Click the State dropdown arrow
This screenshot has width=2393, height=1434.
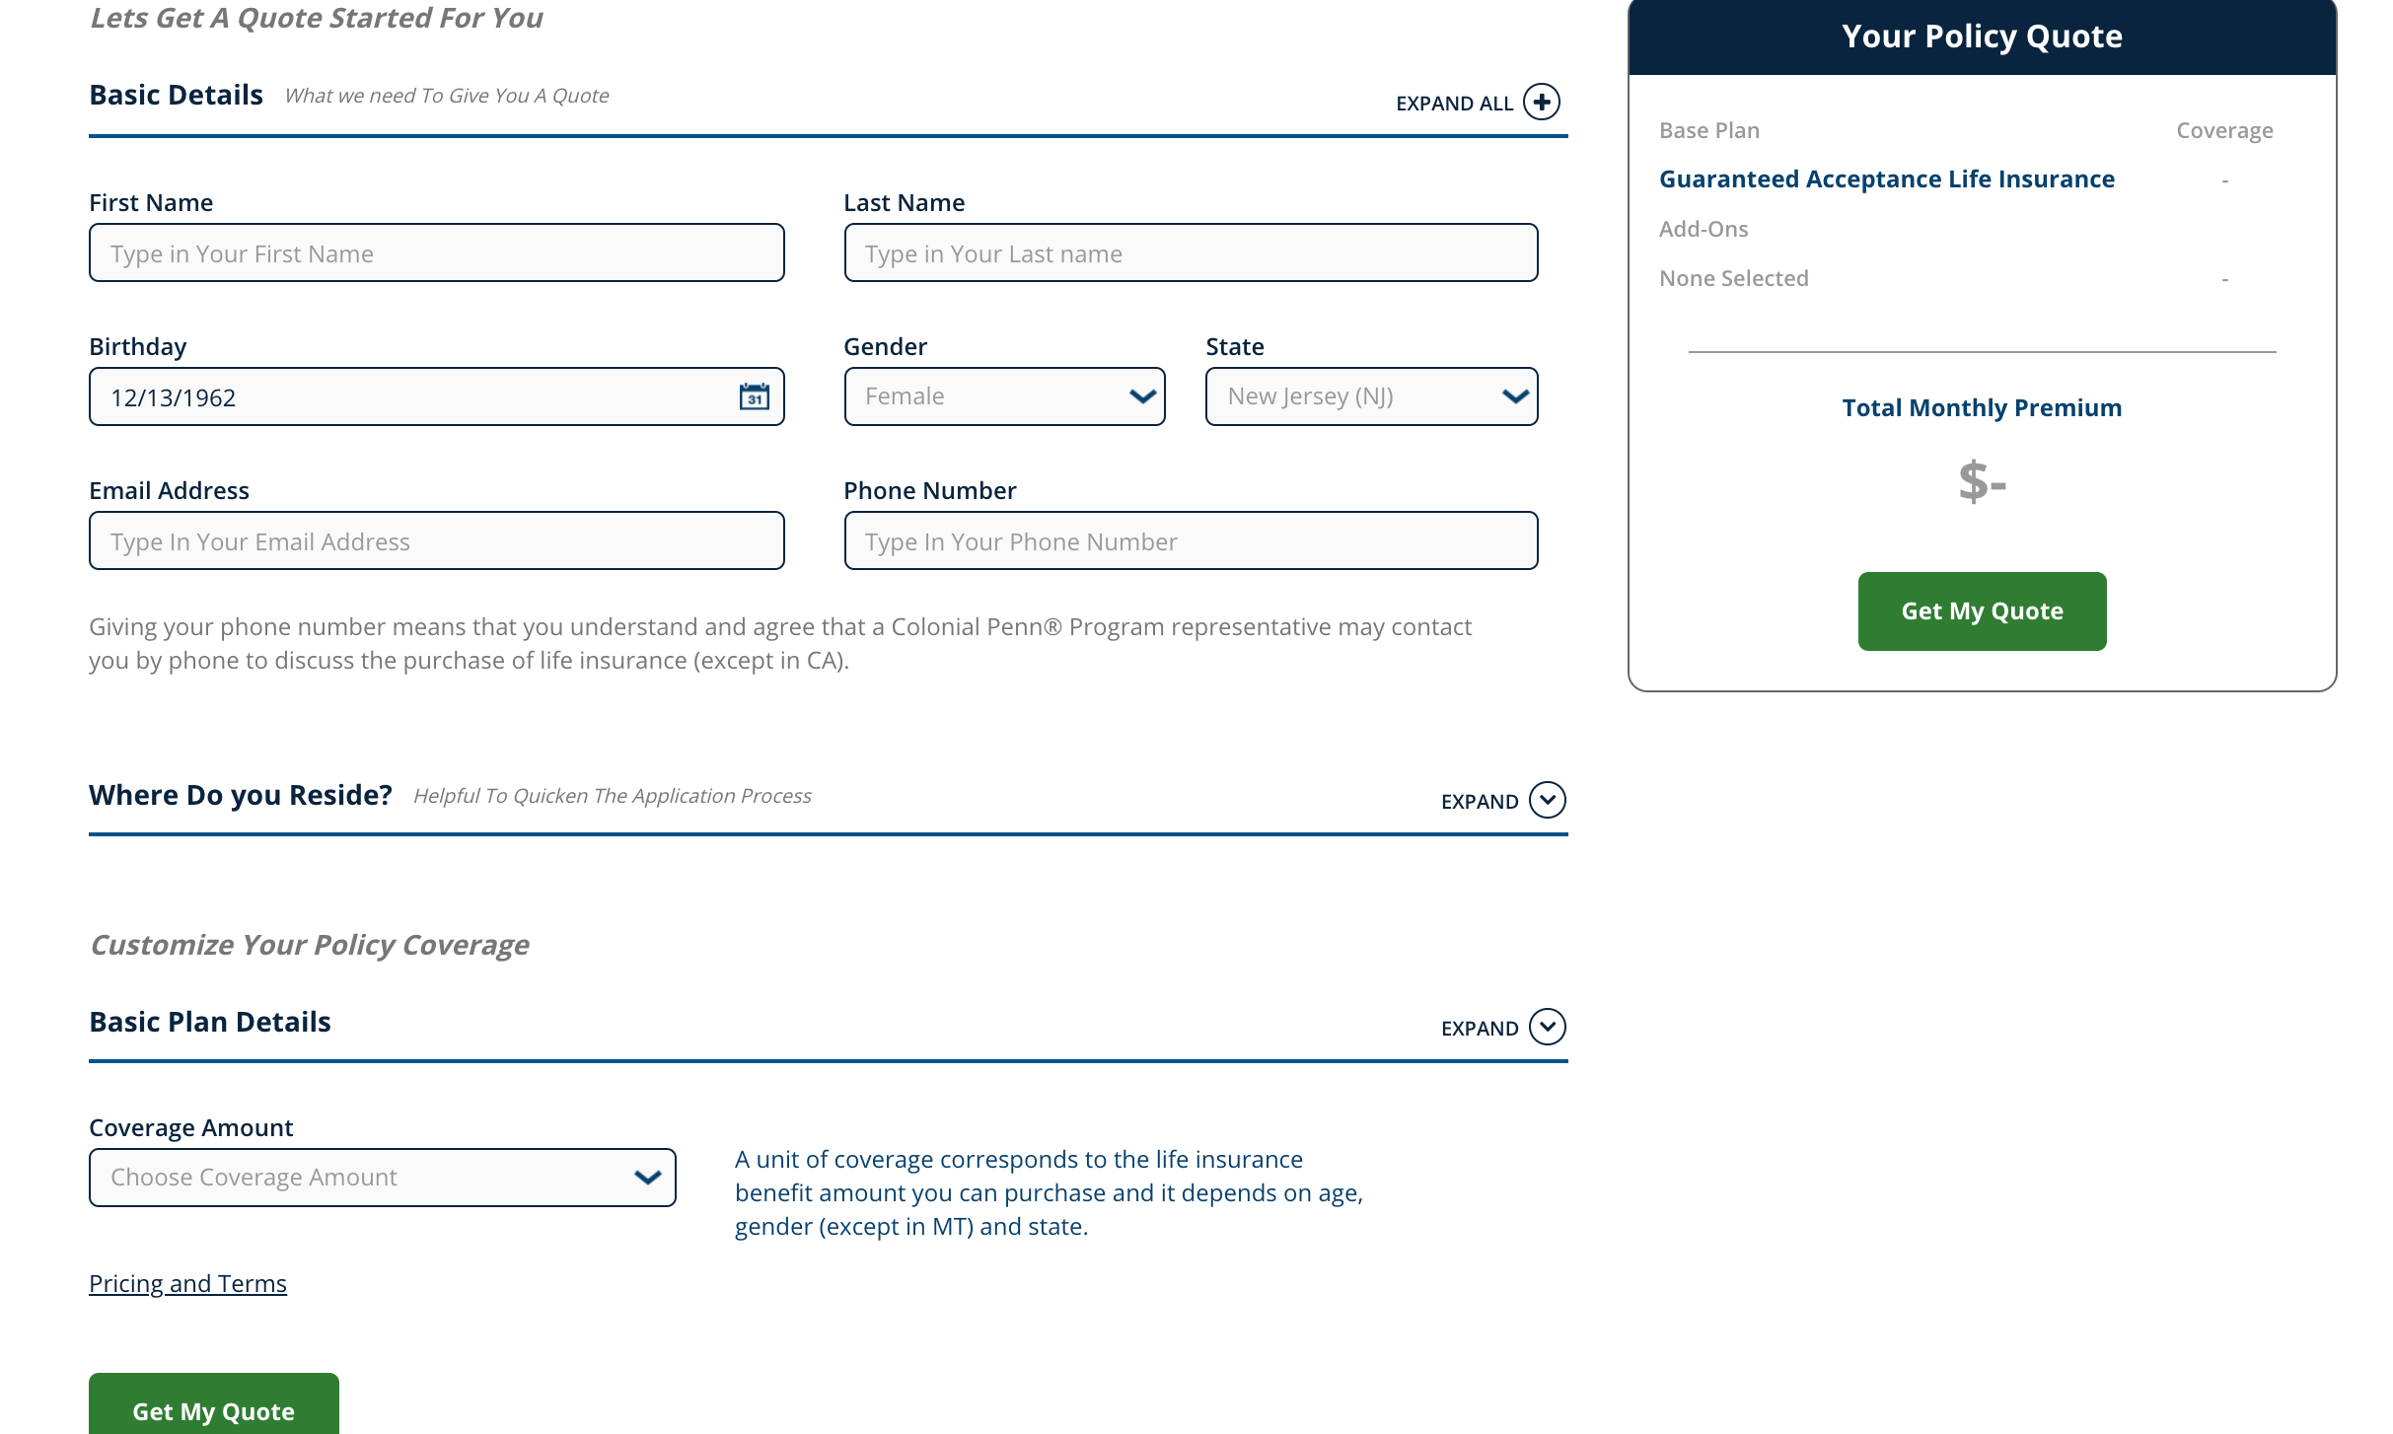1514,396
